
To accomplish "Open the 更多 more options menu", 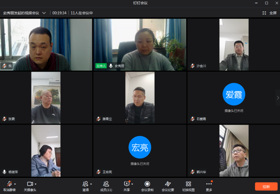I will (209, 184).
